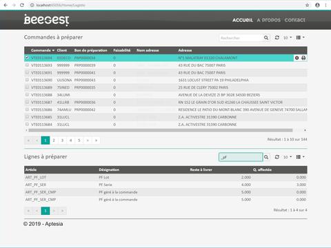331x248 pixels.
Task: Open settings gear for order VTE0113694
Action: [x=297, y=58]
